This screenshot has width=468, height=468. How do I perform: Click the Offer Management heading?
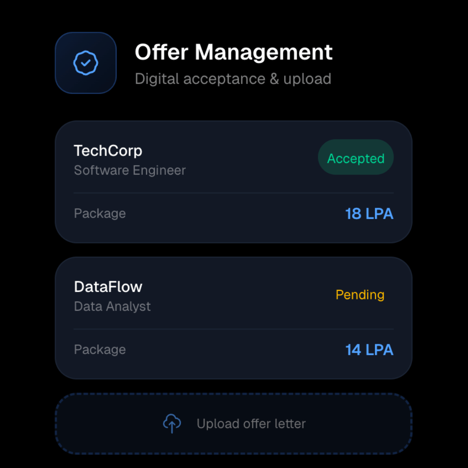[x=234, y=52]
